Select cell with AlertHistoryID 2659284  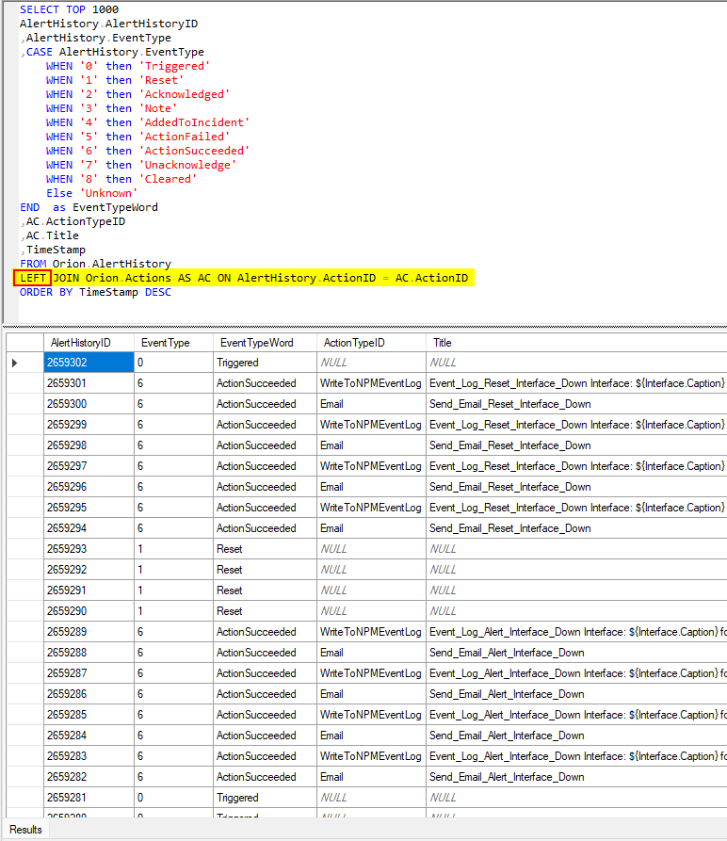click(89, 736)
